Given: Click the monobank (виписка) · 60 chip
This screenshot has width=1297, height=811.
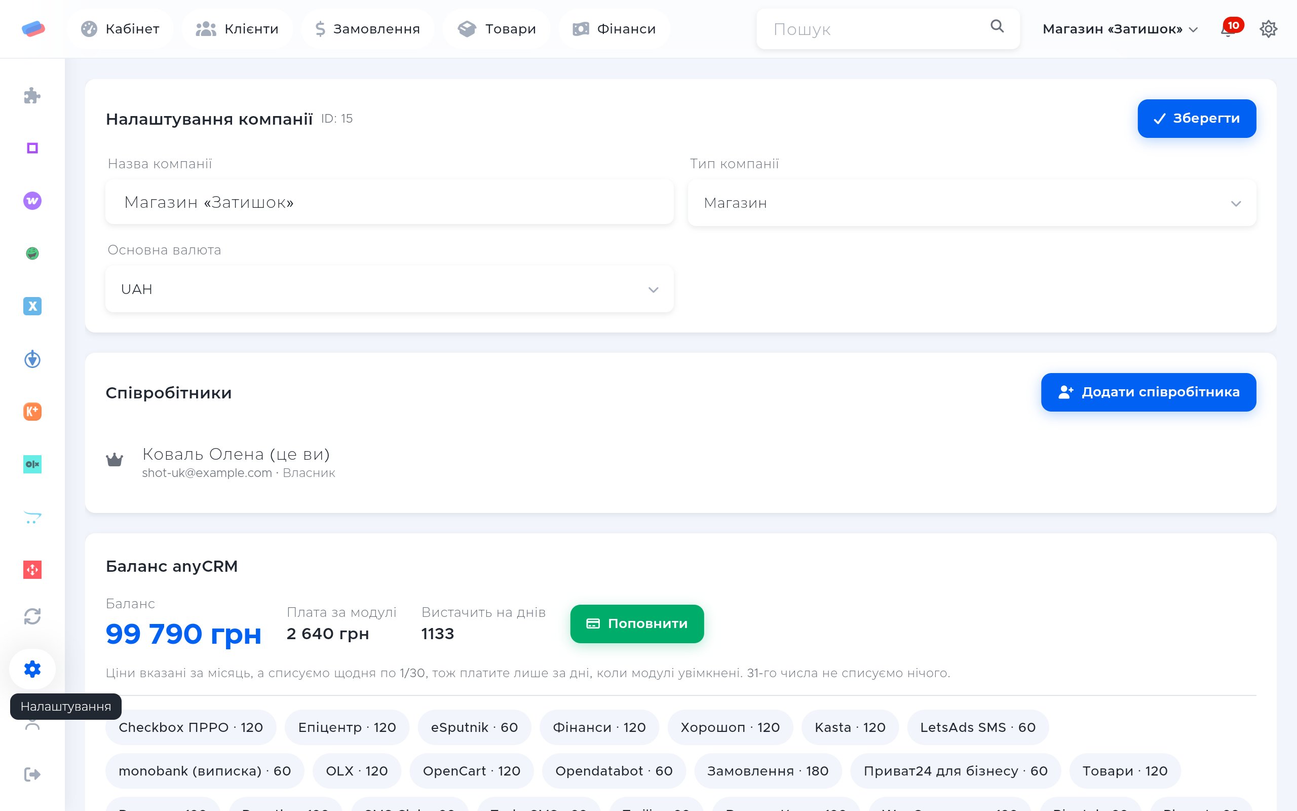Looking at the screenshot, I should tap(205, 771).
